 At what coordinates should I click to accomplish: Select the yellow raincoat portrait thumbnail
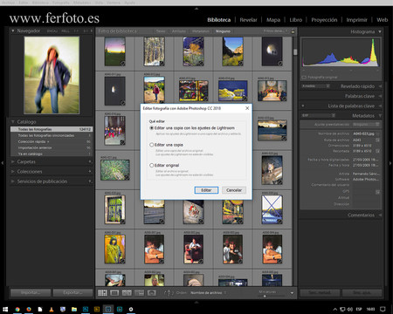(x=114, y=249)
